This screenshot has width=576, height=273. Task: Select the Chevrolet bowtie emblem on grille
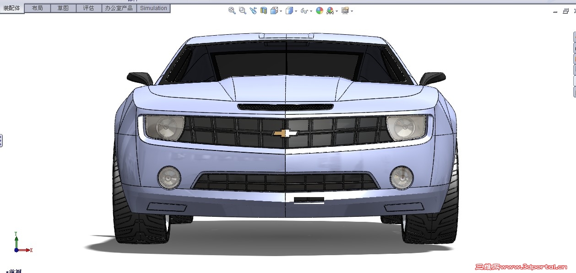285,133
